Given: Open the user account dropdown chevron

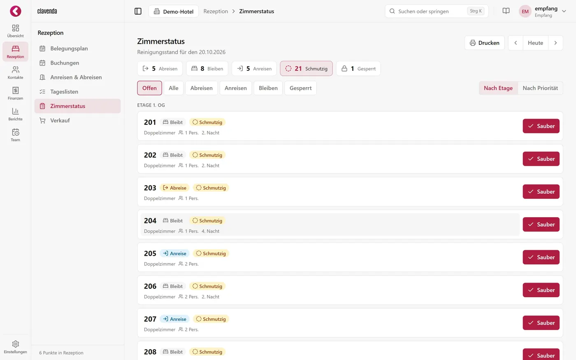Looking at the screenshot, I should click(x=564, y=12).
